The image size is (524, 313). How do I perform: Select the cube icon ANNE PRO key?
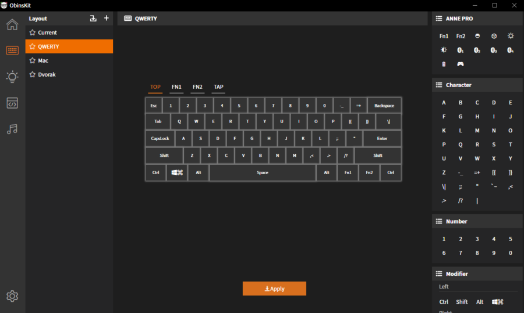coord(494,36)
